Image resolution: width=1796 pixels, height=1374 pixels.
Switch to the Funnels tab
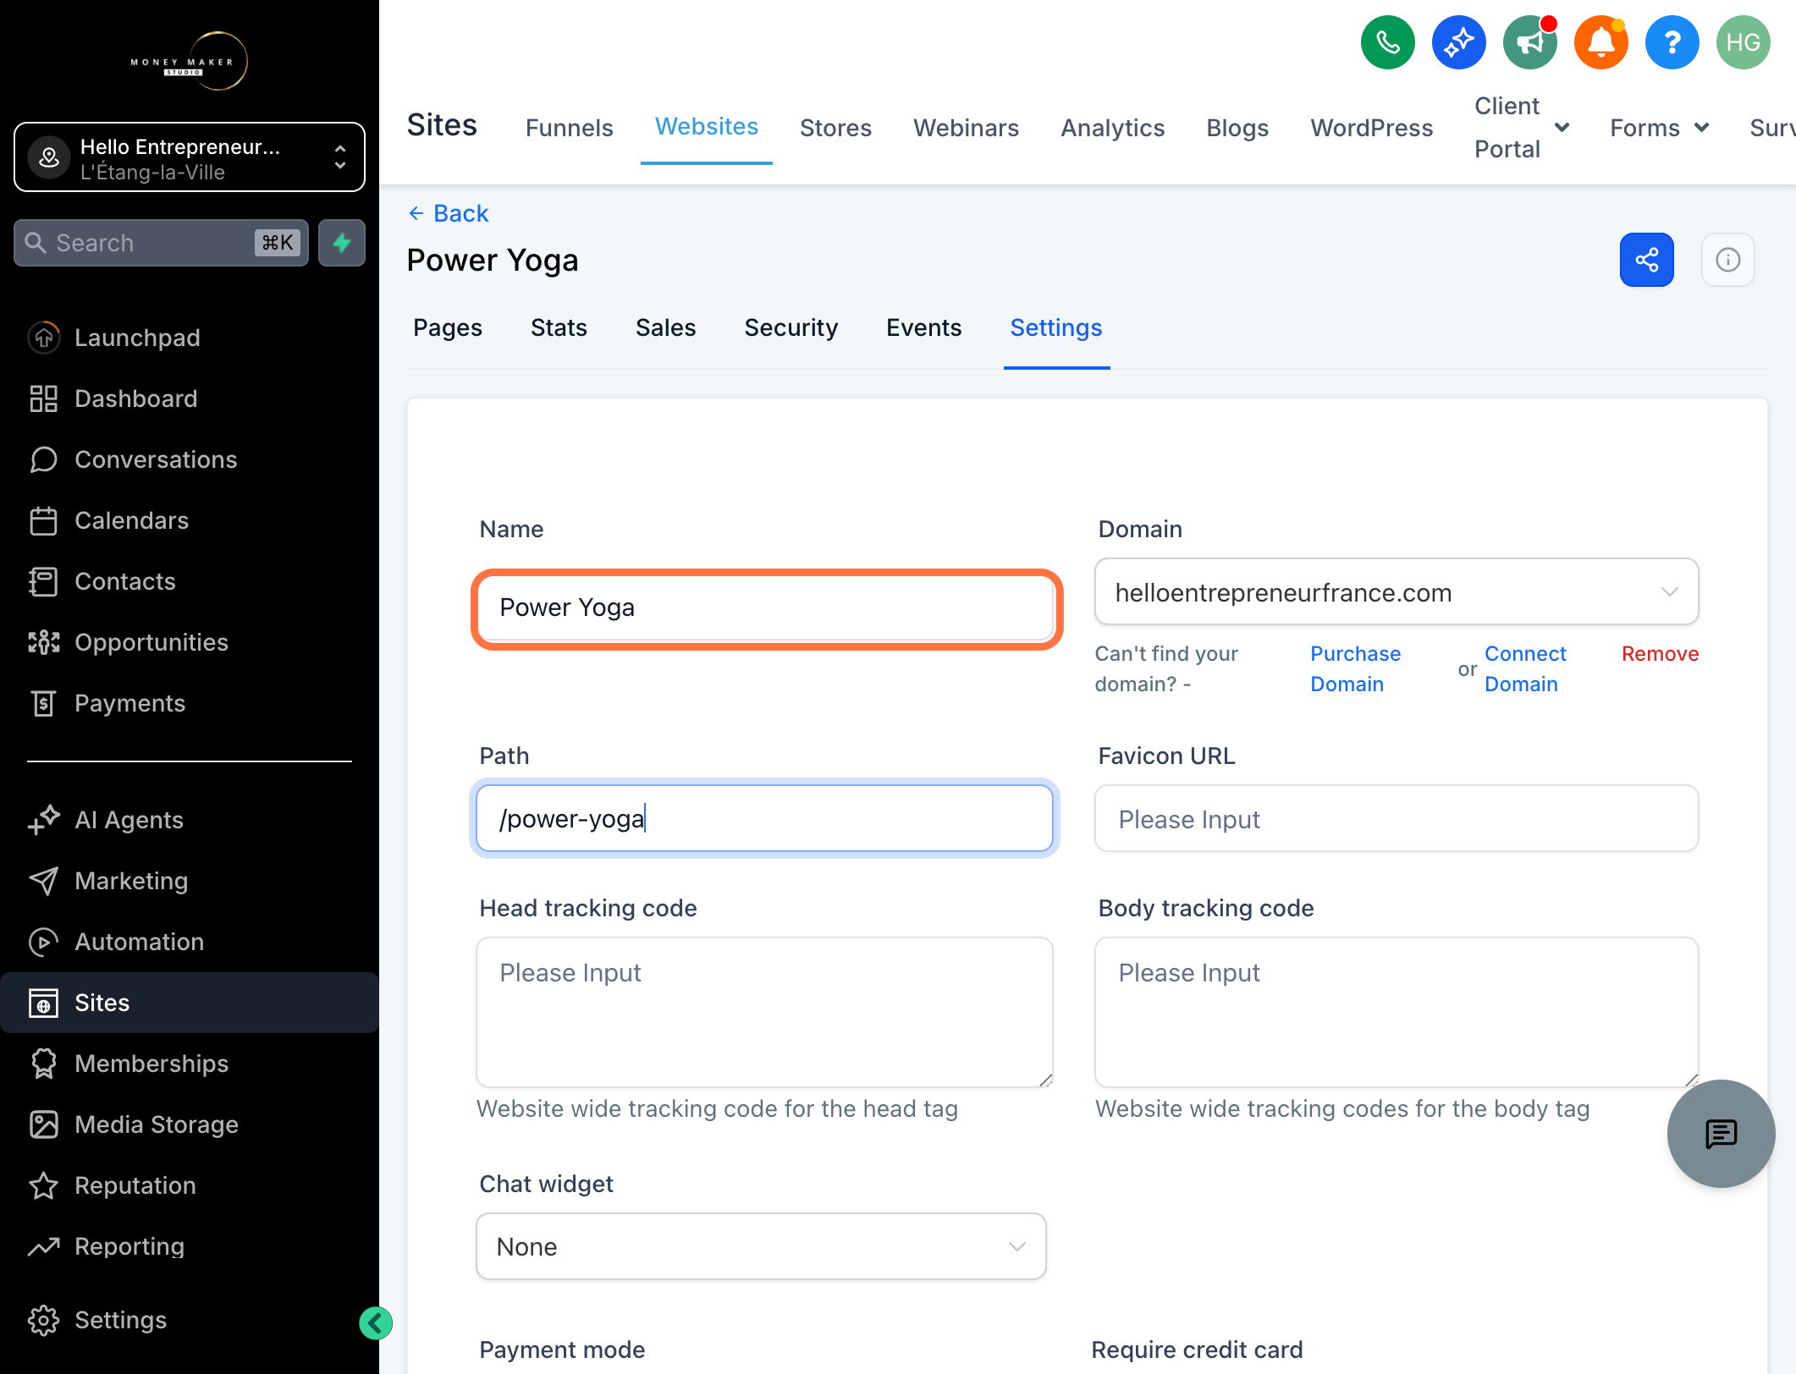(x=569, y=128)
